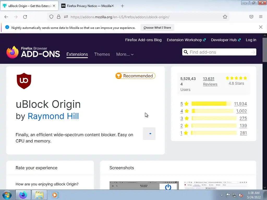Click the 5,528,434 Users count
This screenshot has height=200, width=267.
(188, 84)
